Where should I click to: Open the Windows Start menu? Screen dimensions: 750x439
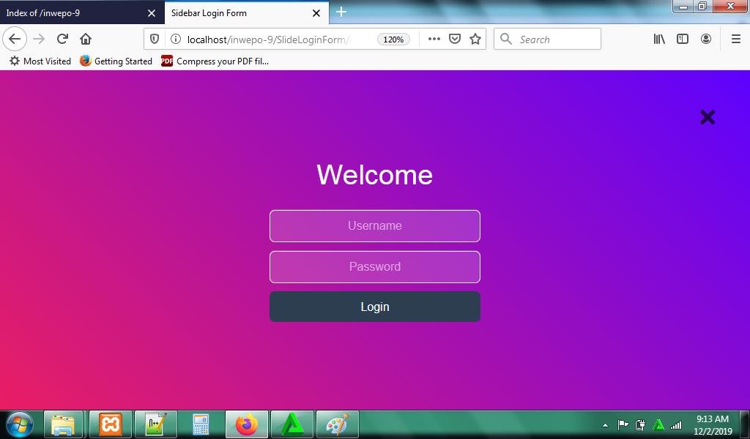point(20,424)
